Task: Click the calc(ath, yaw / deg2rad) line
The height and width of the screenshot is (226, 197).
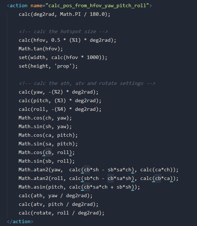Action: tap(56, 196)
